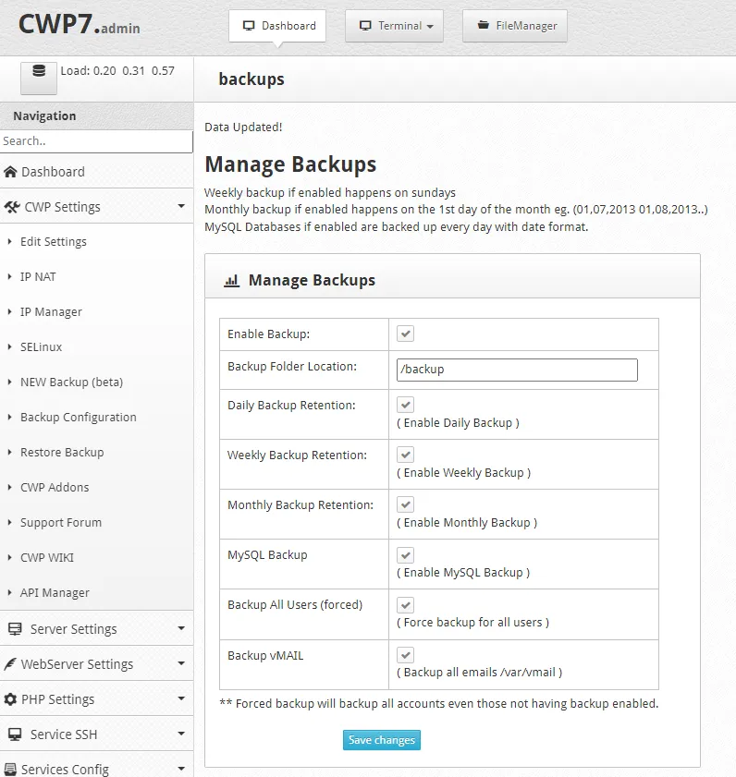The width and height of the screenshot is (736, 777).
Task: Click the Server Settings monitor icon
Action: click(15, 629)
